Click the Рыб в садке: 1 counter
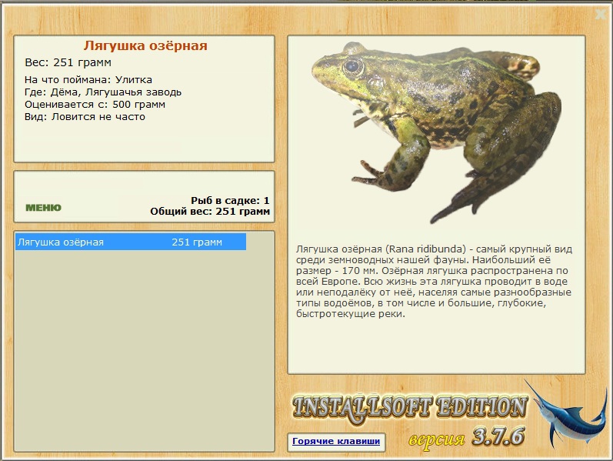Viewport: 613px width, 461px height. coord(230,200)
